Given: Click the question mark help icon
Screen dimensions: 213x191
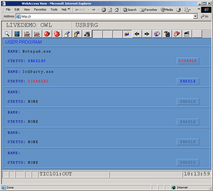Looking at the screenshot, I should pyautogui.click(x=167, y=34).
